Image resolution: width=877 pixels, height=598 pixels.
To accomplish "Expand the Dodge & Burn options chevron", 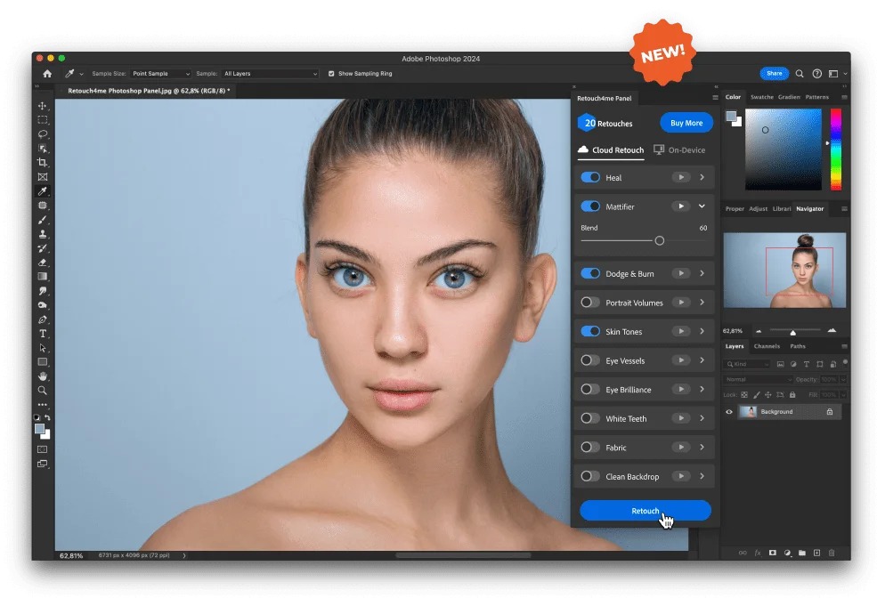I will (702, 273).
